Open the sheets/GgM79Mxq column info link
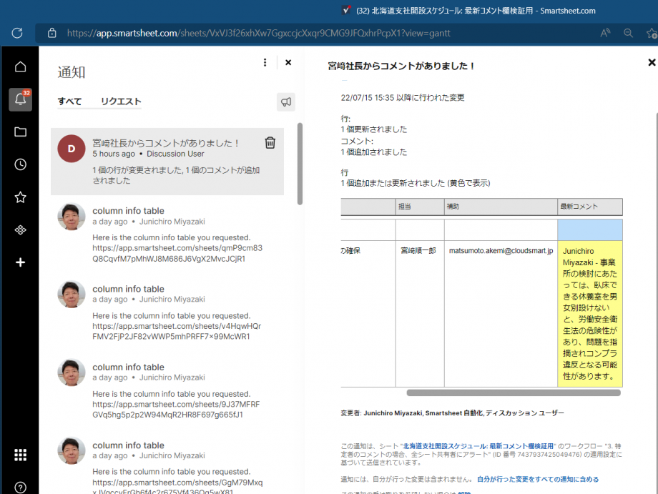658x494 pixels. tap(177, 486)
